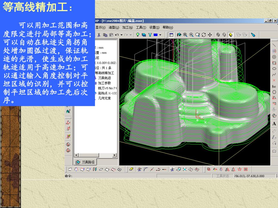The image size is (278, 208).
Task: Select the 铣刀:r5 No:7 tree entry
Action: [107, 88]
